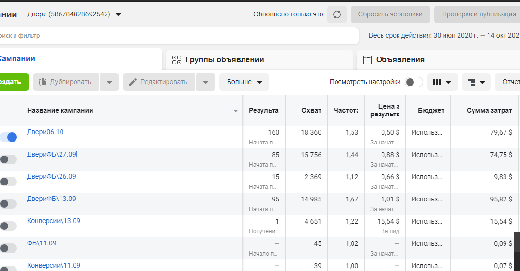Image resolution: width=520 pixels, height=271 pixels.
Task: Open the Двери06.10 campaign link
Action: [x=45, y=132]
